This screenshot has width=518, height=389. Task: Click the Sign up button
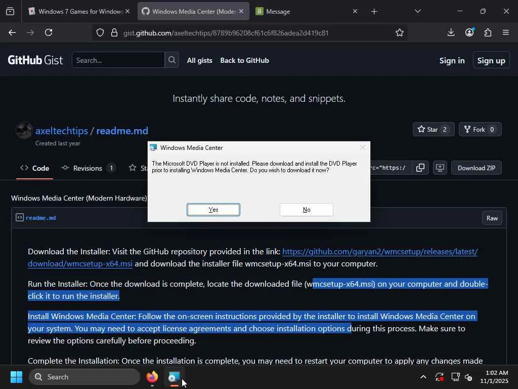click(491, 61)
